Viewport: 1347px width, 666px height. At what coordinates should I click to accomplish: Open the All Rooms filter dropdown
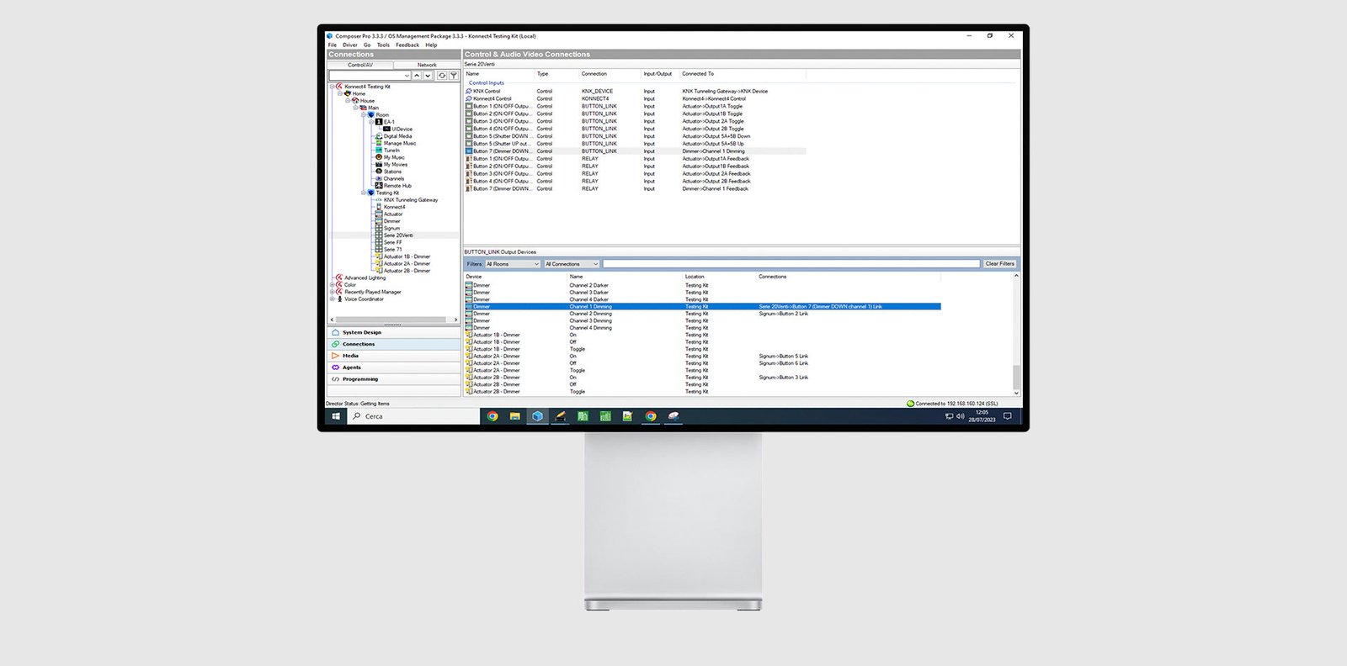pos(512,264)
